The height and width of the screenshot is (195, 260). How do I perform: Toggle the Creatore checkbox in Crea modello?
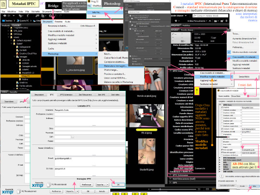click(x=222, y=107)
